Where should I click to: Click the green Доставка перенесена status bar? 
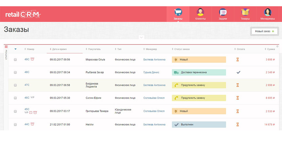pos(199,72)
